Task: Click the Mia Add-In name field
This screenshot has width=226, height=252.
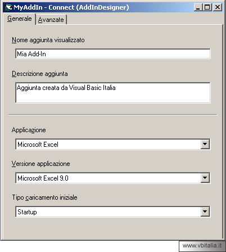Action: (x=113, y=54)
